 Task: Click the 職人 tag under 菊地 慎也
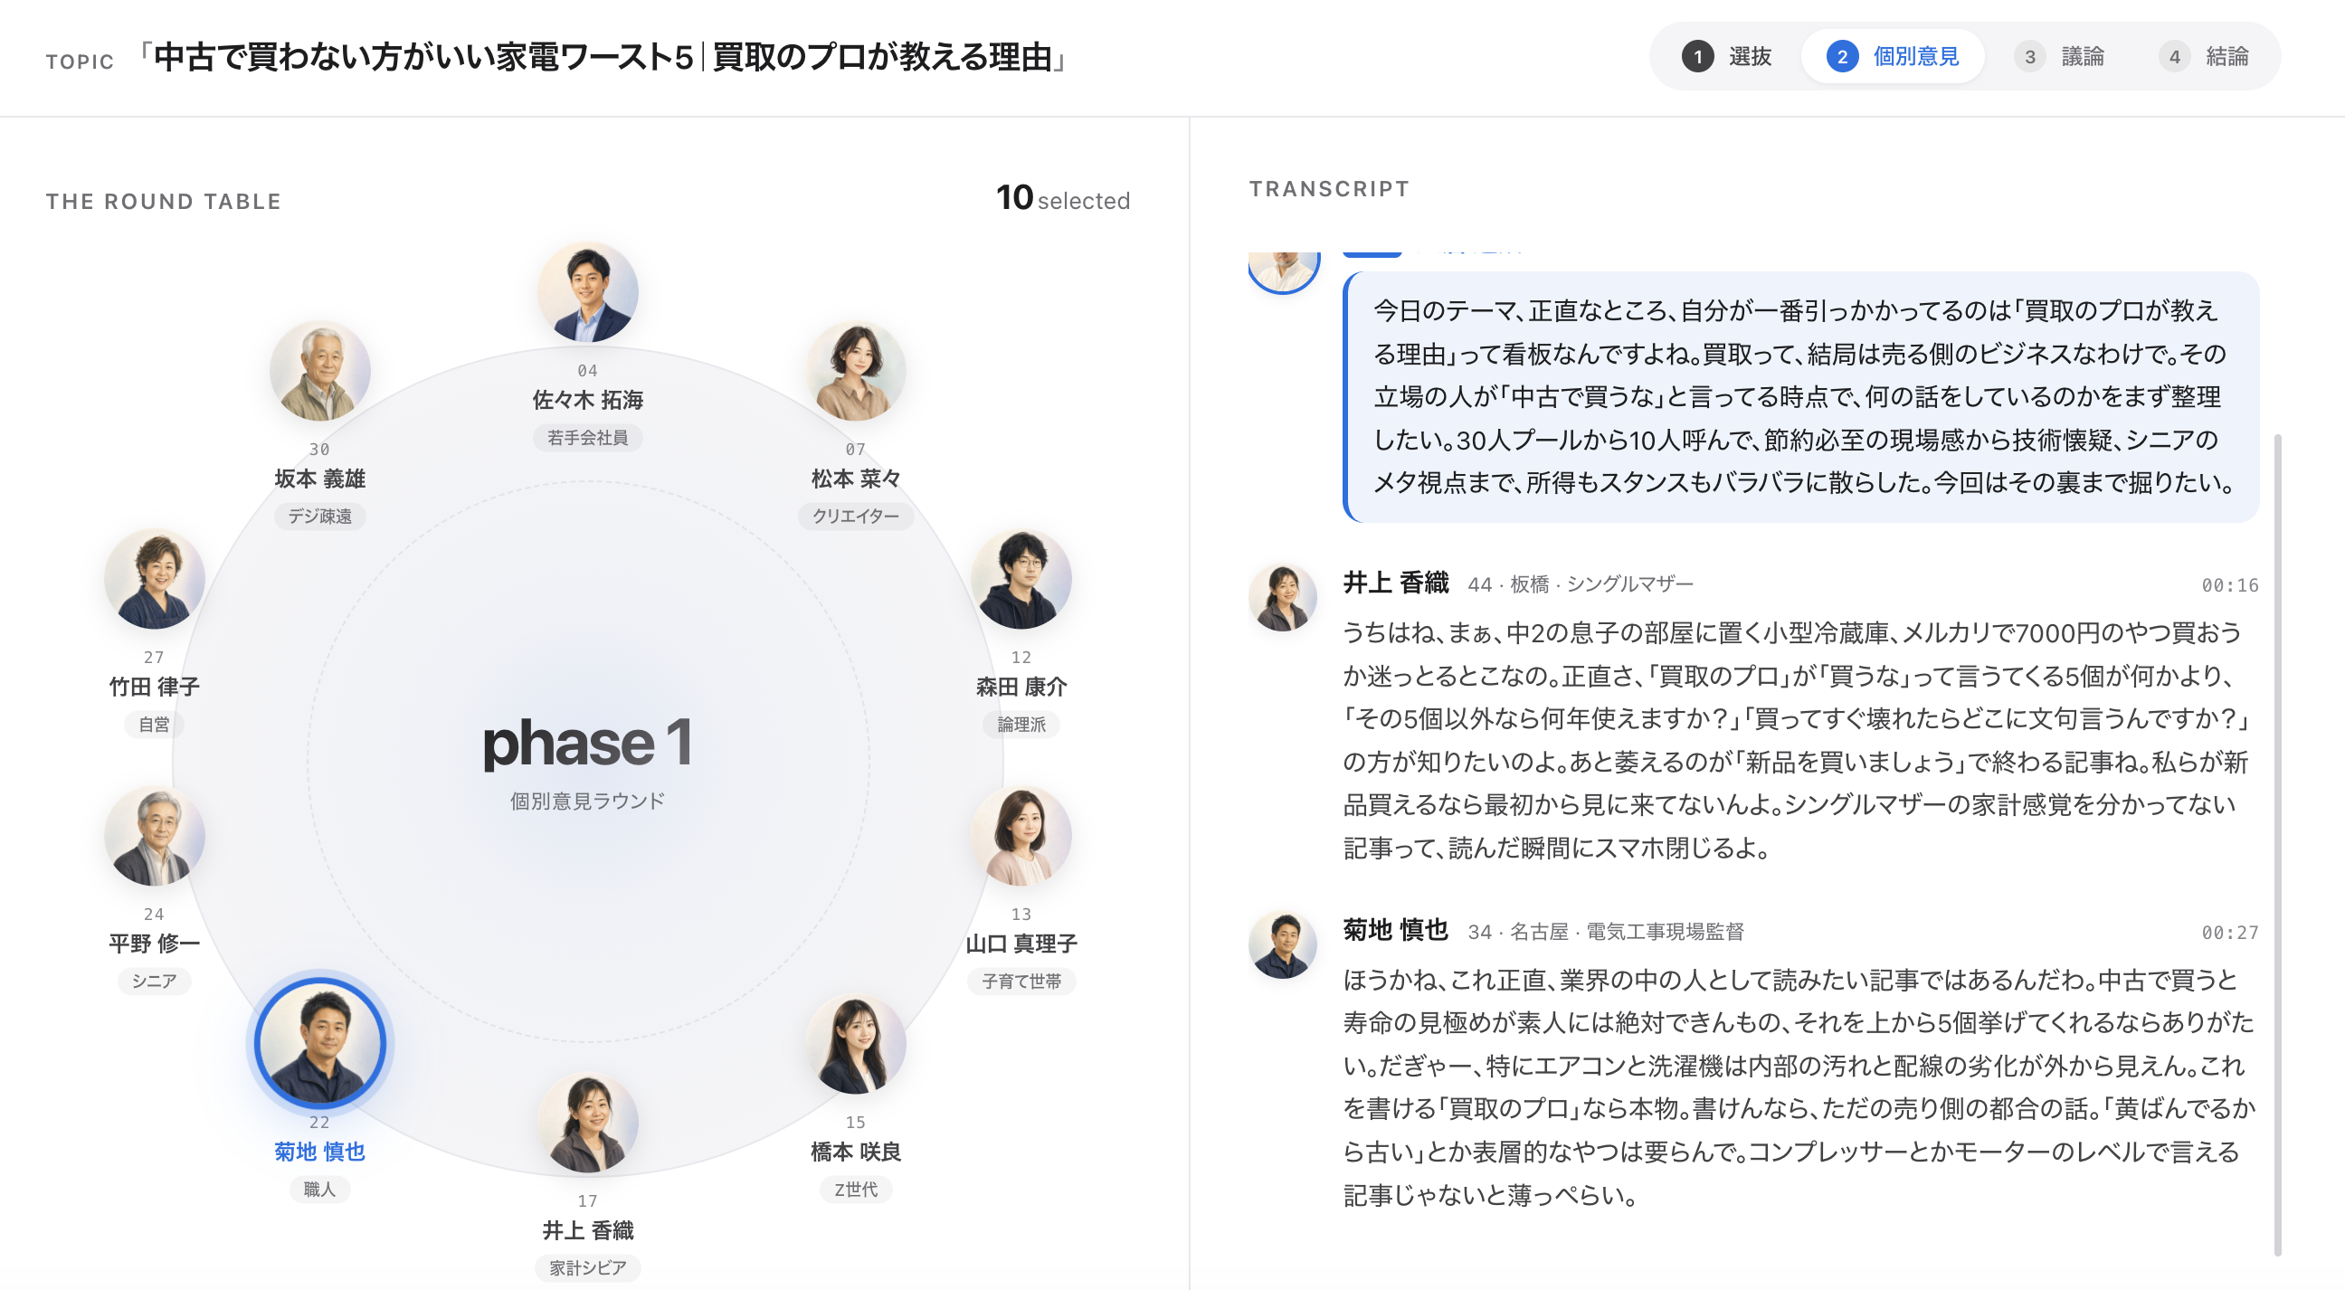pyautogui.click(x=319, y=1190)
